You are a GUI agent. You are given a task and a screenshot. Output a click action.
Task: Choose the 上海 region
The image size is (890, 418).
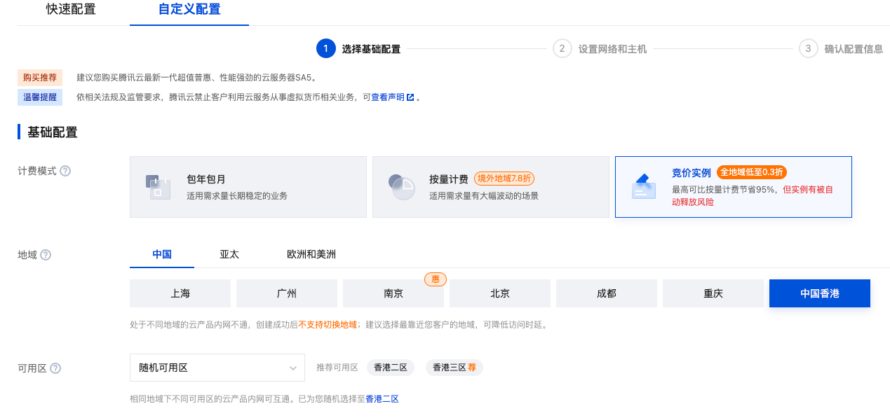(180, 293)
